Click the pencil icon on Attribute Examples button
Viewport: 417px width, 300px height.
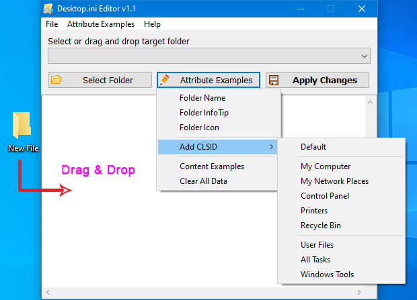165,81
